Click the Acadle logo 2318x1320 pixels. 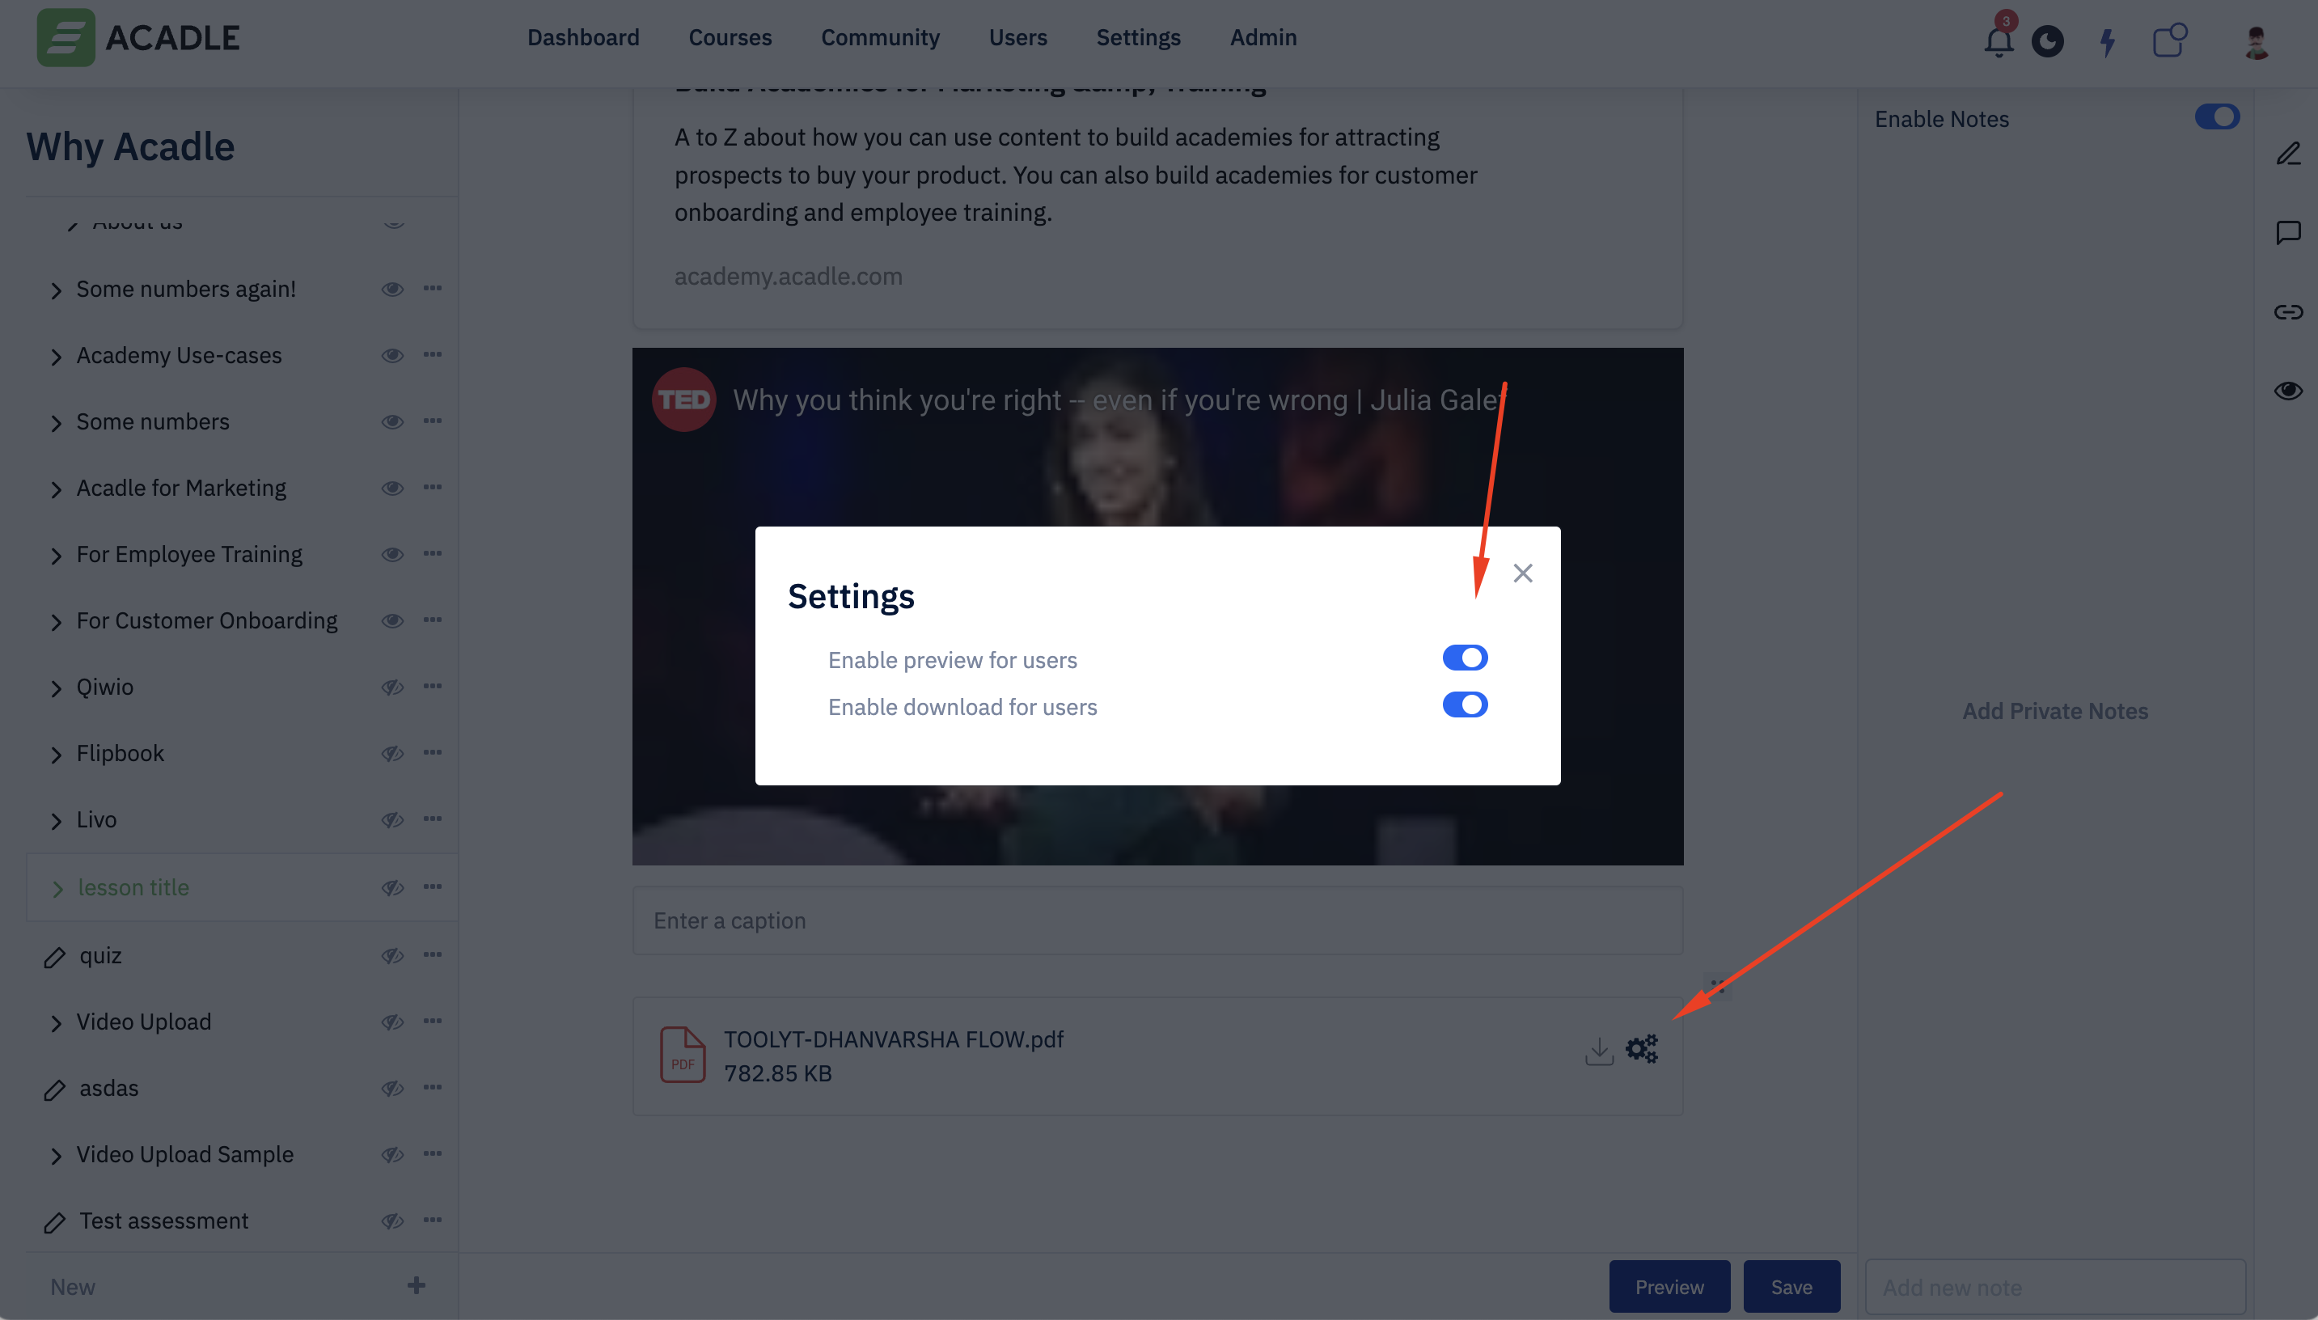tap(137, 37)
